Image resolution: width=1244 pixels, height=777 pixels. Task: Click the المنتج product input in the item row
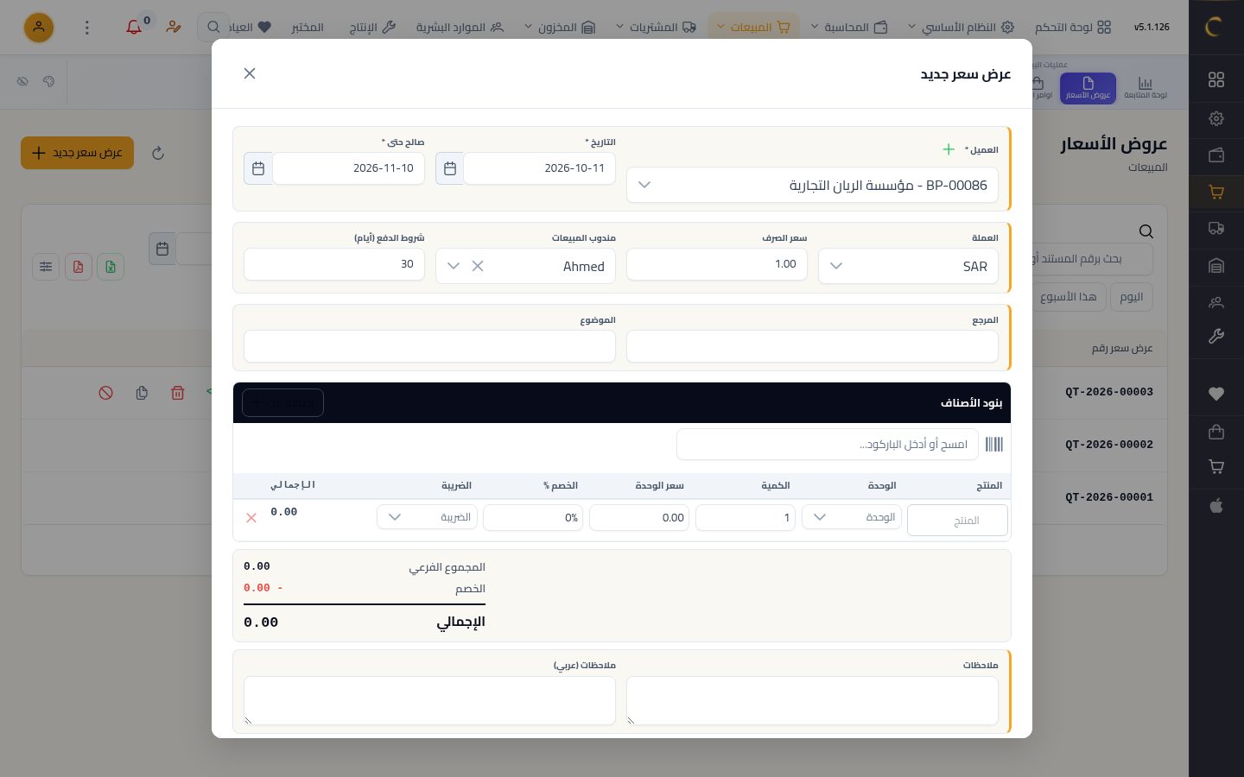(957, 521)
